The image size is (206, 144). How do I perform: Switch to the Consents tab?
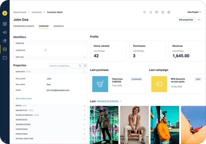(x=58, y=26)
